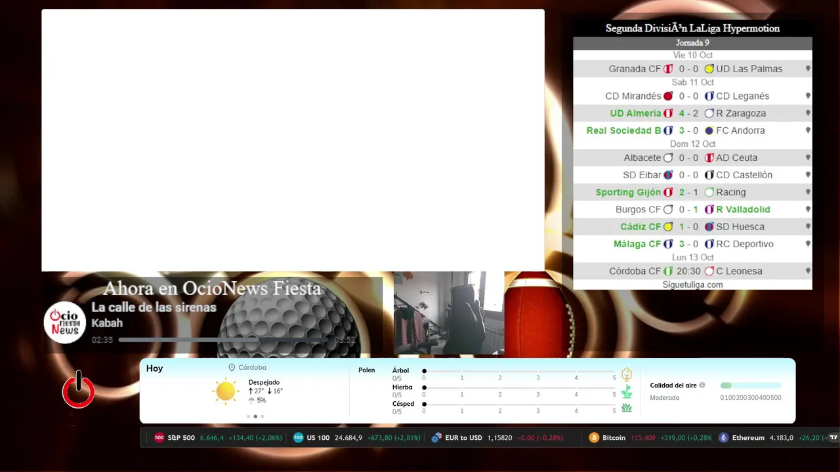Screen dimensions: 840x472
Task: Click UD Las Palmas yellow badge
Action: click(709, 69)
